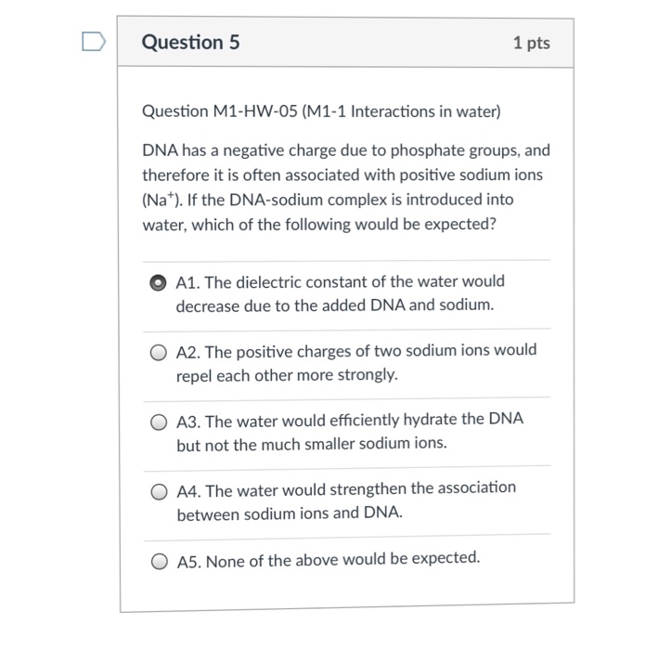This screenshot has width=646, height=650.
Task: Choose A5 None of the above radio
Action: [160, 562]
